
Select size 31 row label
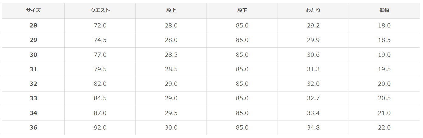point(33,69)
